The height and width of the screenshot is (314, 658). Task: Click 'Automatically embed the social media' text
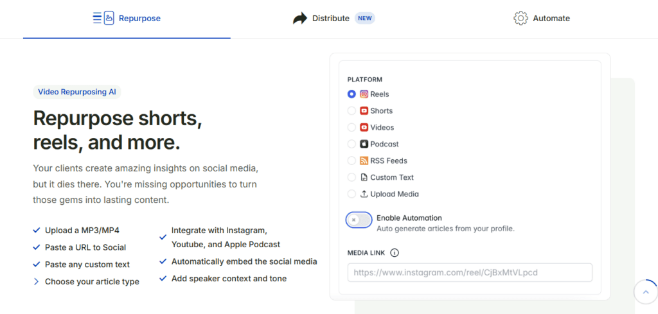[x=244, y=261]
